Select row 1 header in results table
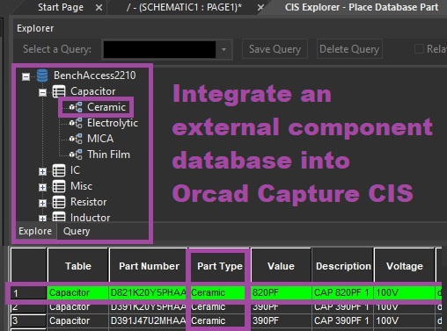Viewport: 447px width, 331px height. (x=28, y=293)
